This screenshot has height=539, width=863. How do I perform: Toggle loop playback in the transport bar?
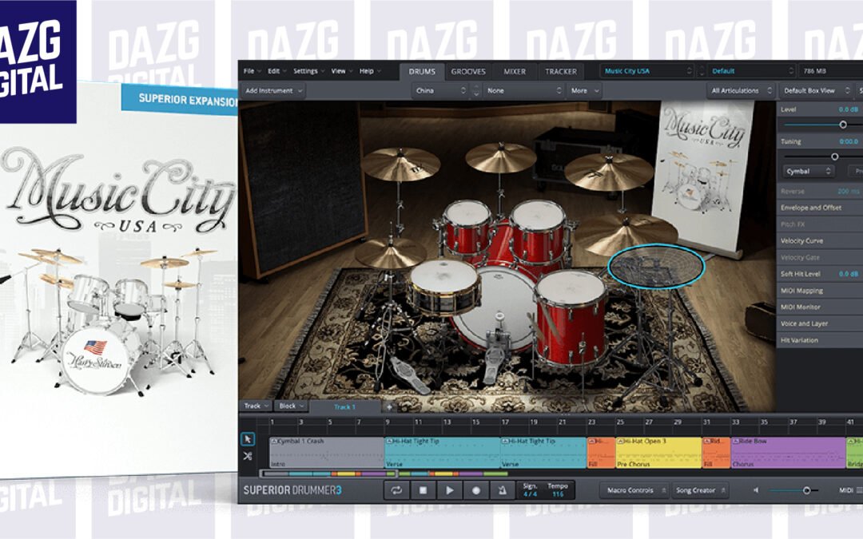(396, 490)
